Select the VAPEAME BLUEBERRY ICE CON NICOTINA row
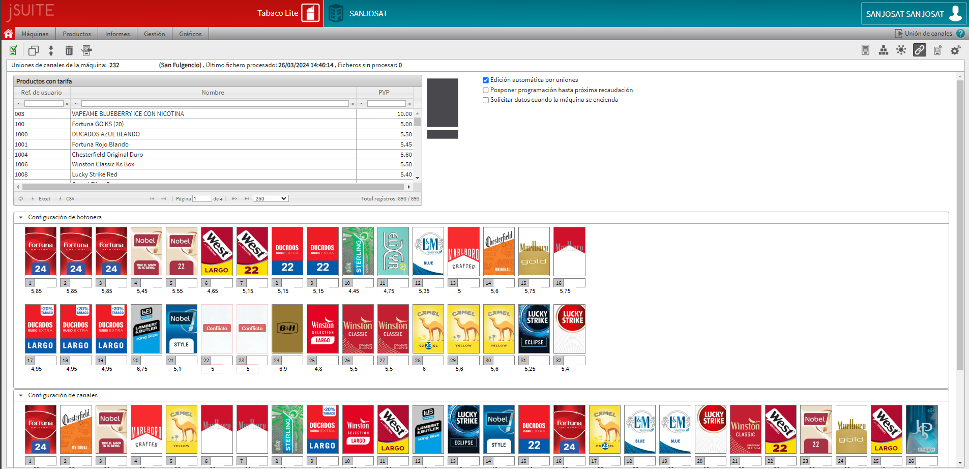This screenshot has height=469, width=969. (x=214, y=114)
